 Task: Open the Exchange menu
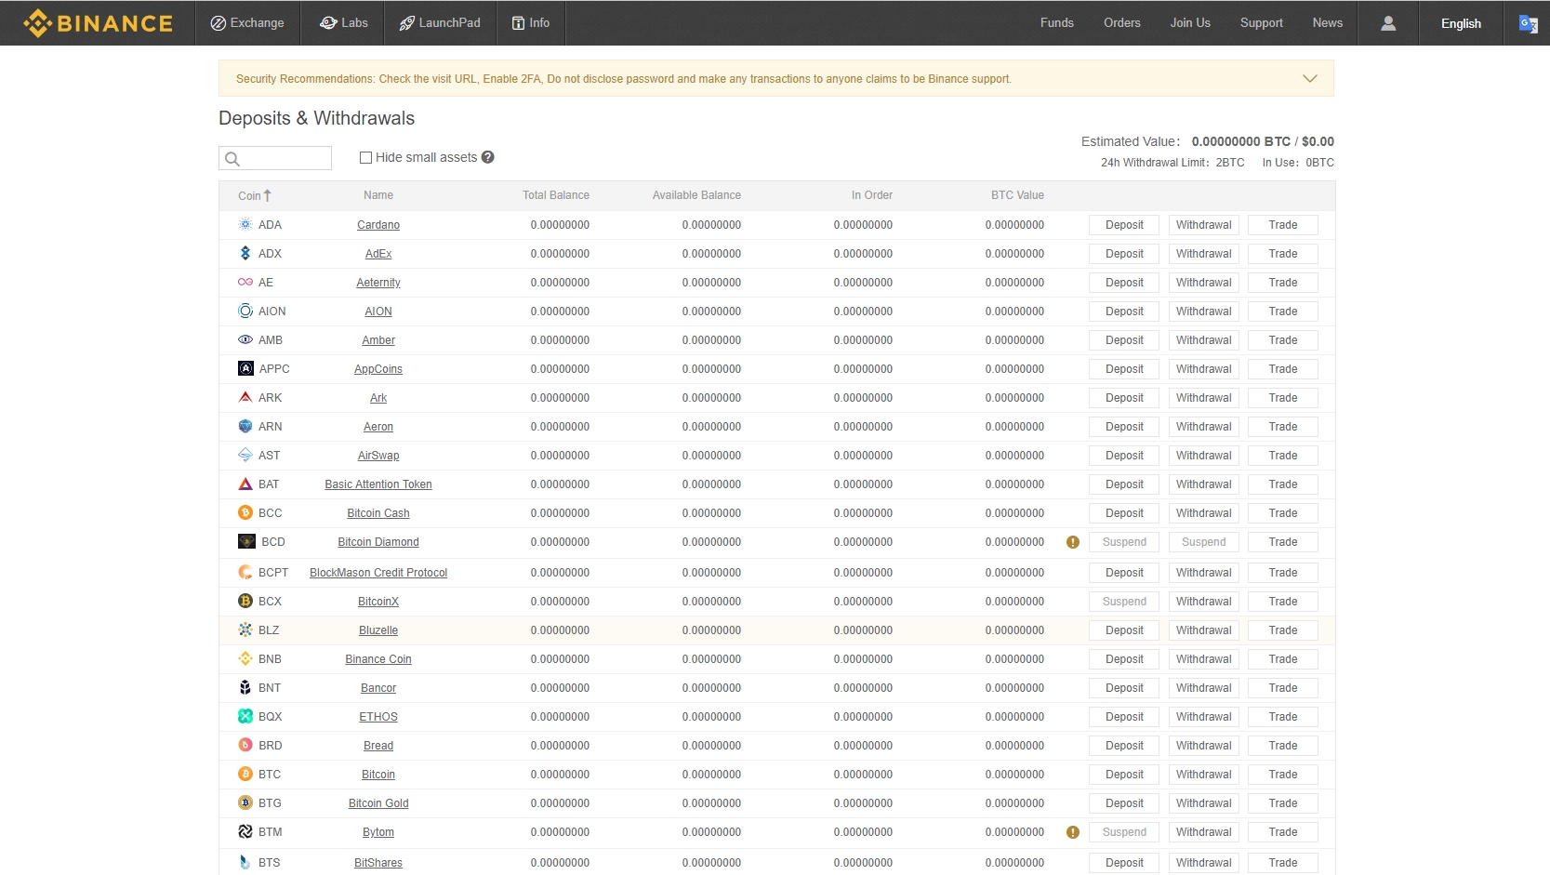(247, 23)
